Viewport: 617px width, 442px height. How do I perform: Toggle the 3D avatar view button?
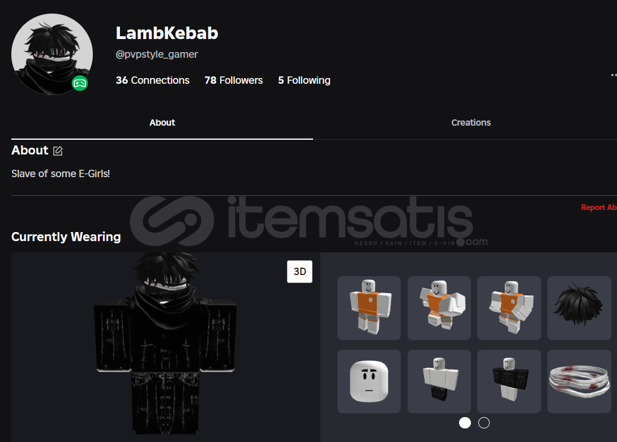(300, 272)
